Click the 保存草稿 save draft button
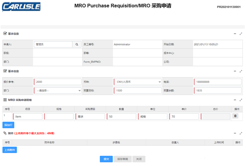Screen dimensions: 246x166 click(123, 159)
